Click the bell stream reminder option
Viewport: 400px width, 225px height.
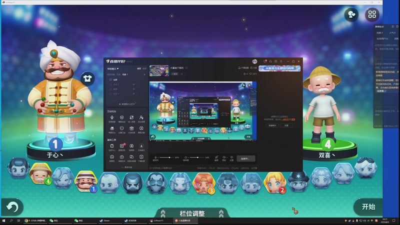pos(243,68)
